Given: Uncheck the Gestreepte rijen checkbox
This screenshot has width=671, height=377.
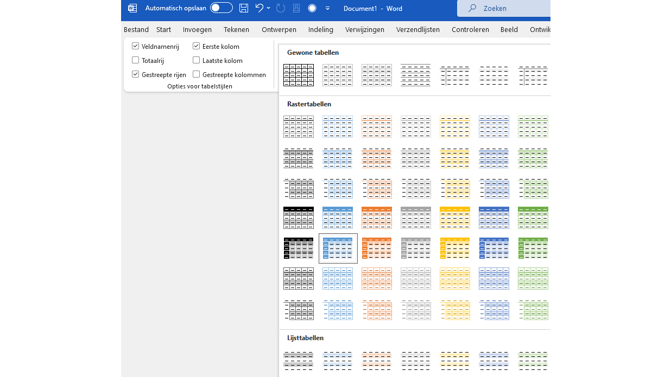Looking at the screenshot, I should [x=136, y=74].
